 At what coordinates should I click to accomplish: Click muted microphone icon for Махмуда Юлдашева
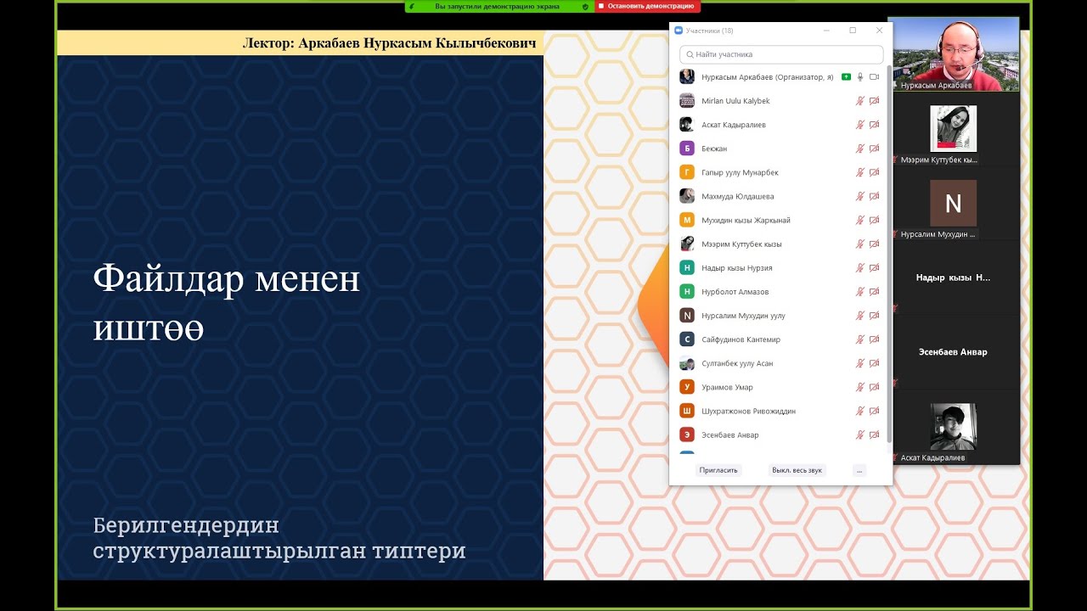860,196
